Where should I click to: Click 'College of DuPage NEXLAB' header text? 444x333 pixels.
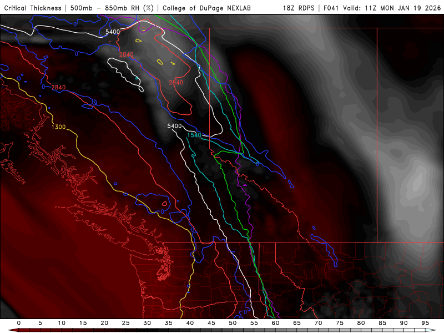(206, 8)
